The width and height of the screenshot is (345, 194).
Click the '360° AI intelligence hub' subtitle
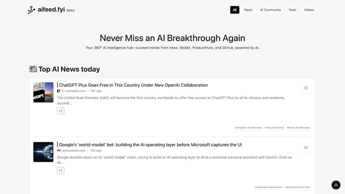pos(172,48)
